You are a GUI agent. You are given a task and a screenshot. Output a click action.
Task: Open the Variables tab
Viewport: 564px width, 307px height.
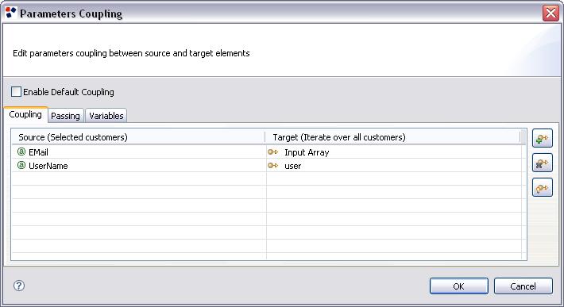click(x=106, y=116)
